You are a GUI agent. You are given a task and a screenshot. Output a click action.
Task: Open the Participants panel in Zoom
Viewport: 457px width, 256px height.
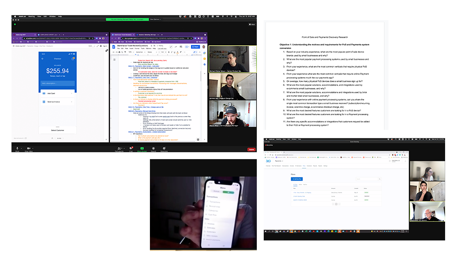(x=119, y=149)
